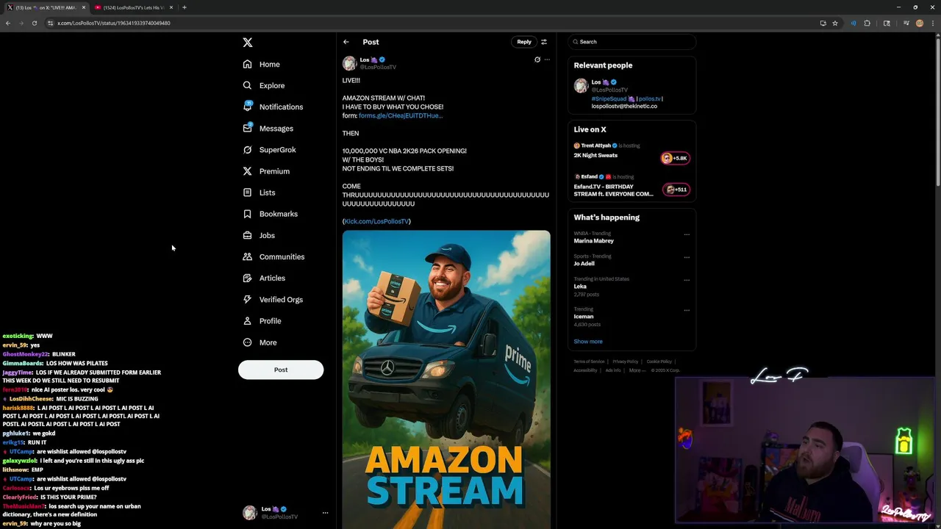Go back with the Post header arrow
The height and width of the screenshot is (529, 941).
click(x=346, y=42)
